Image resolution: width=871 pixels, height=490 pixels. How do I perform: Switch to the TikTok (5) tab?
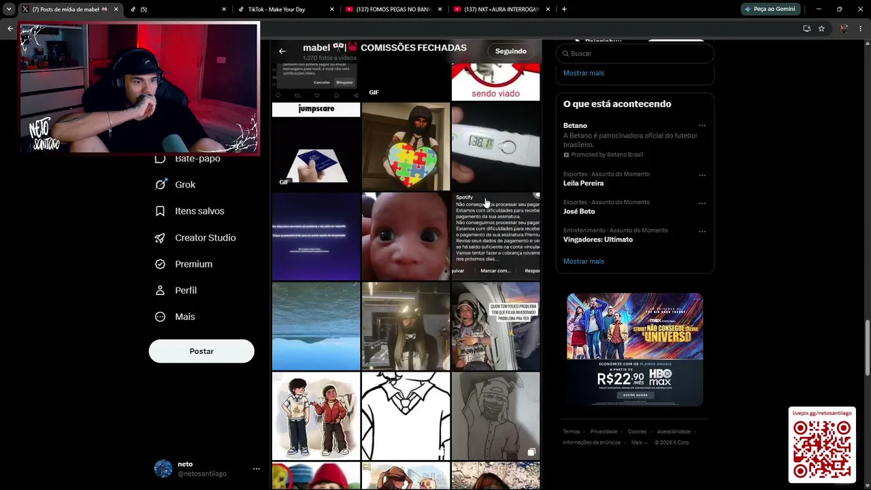pos(178,10)
